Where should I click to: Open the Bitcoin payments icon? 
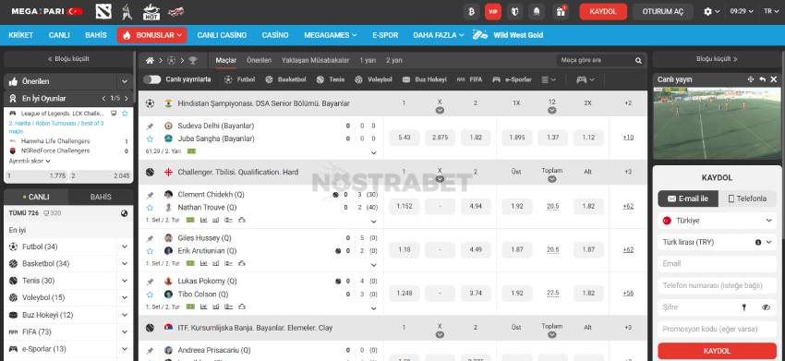(471, 11)
